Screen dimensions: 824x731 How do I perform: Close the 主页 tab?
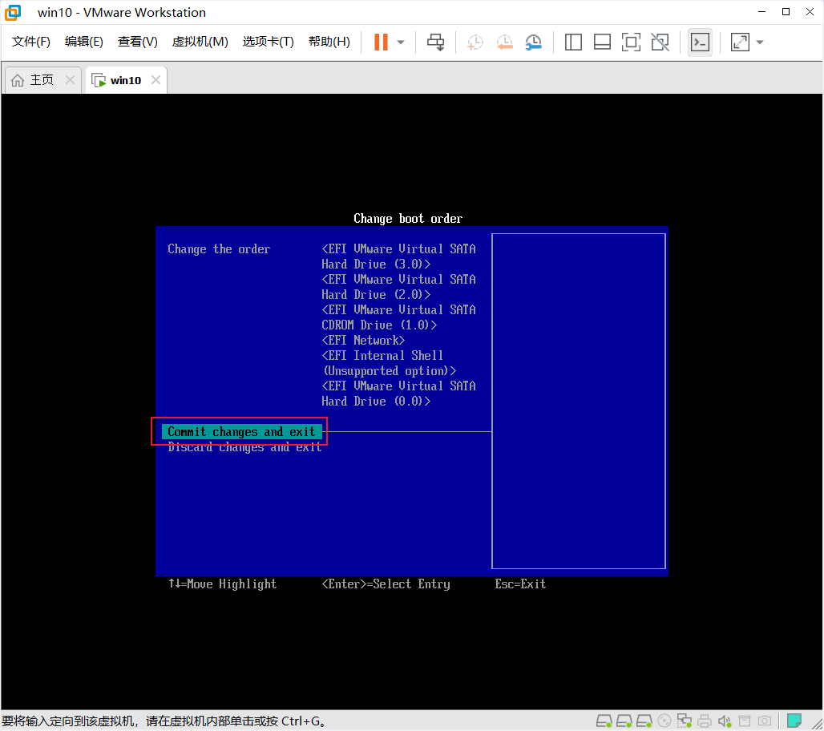pos(70,79)
